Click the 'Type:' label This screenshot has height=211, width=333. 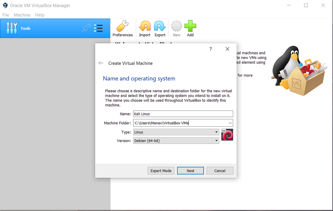coord(126,132)
